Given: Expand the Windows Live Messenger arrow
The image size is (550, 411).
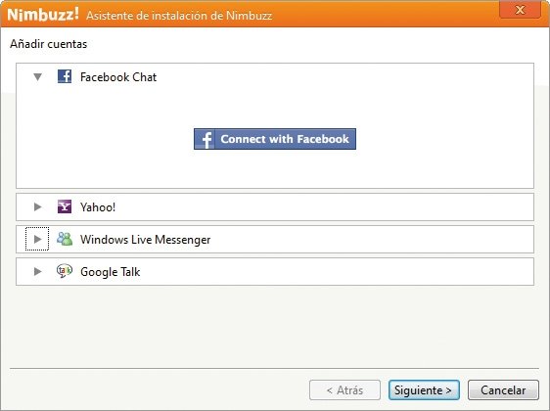Looking at the screenshot, I should [x=37, y=239].
